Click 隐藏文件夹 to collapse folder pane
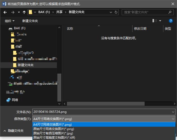 [14, 131]
